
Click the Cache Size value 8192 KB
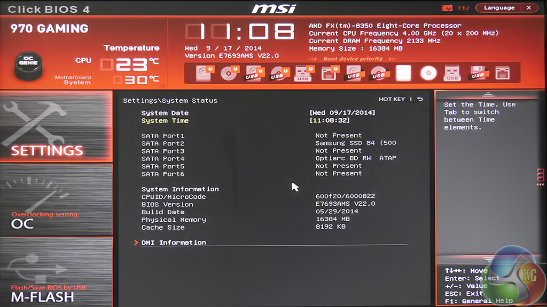tap(330, 227)
